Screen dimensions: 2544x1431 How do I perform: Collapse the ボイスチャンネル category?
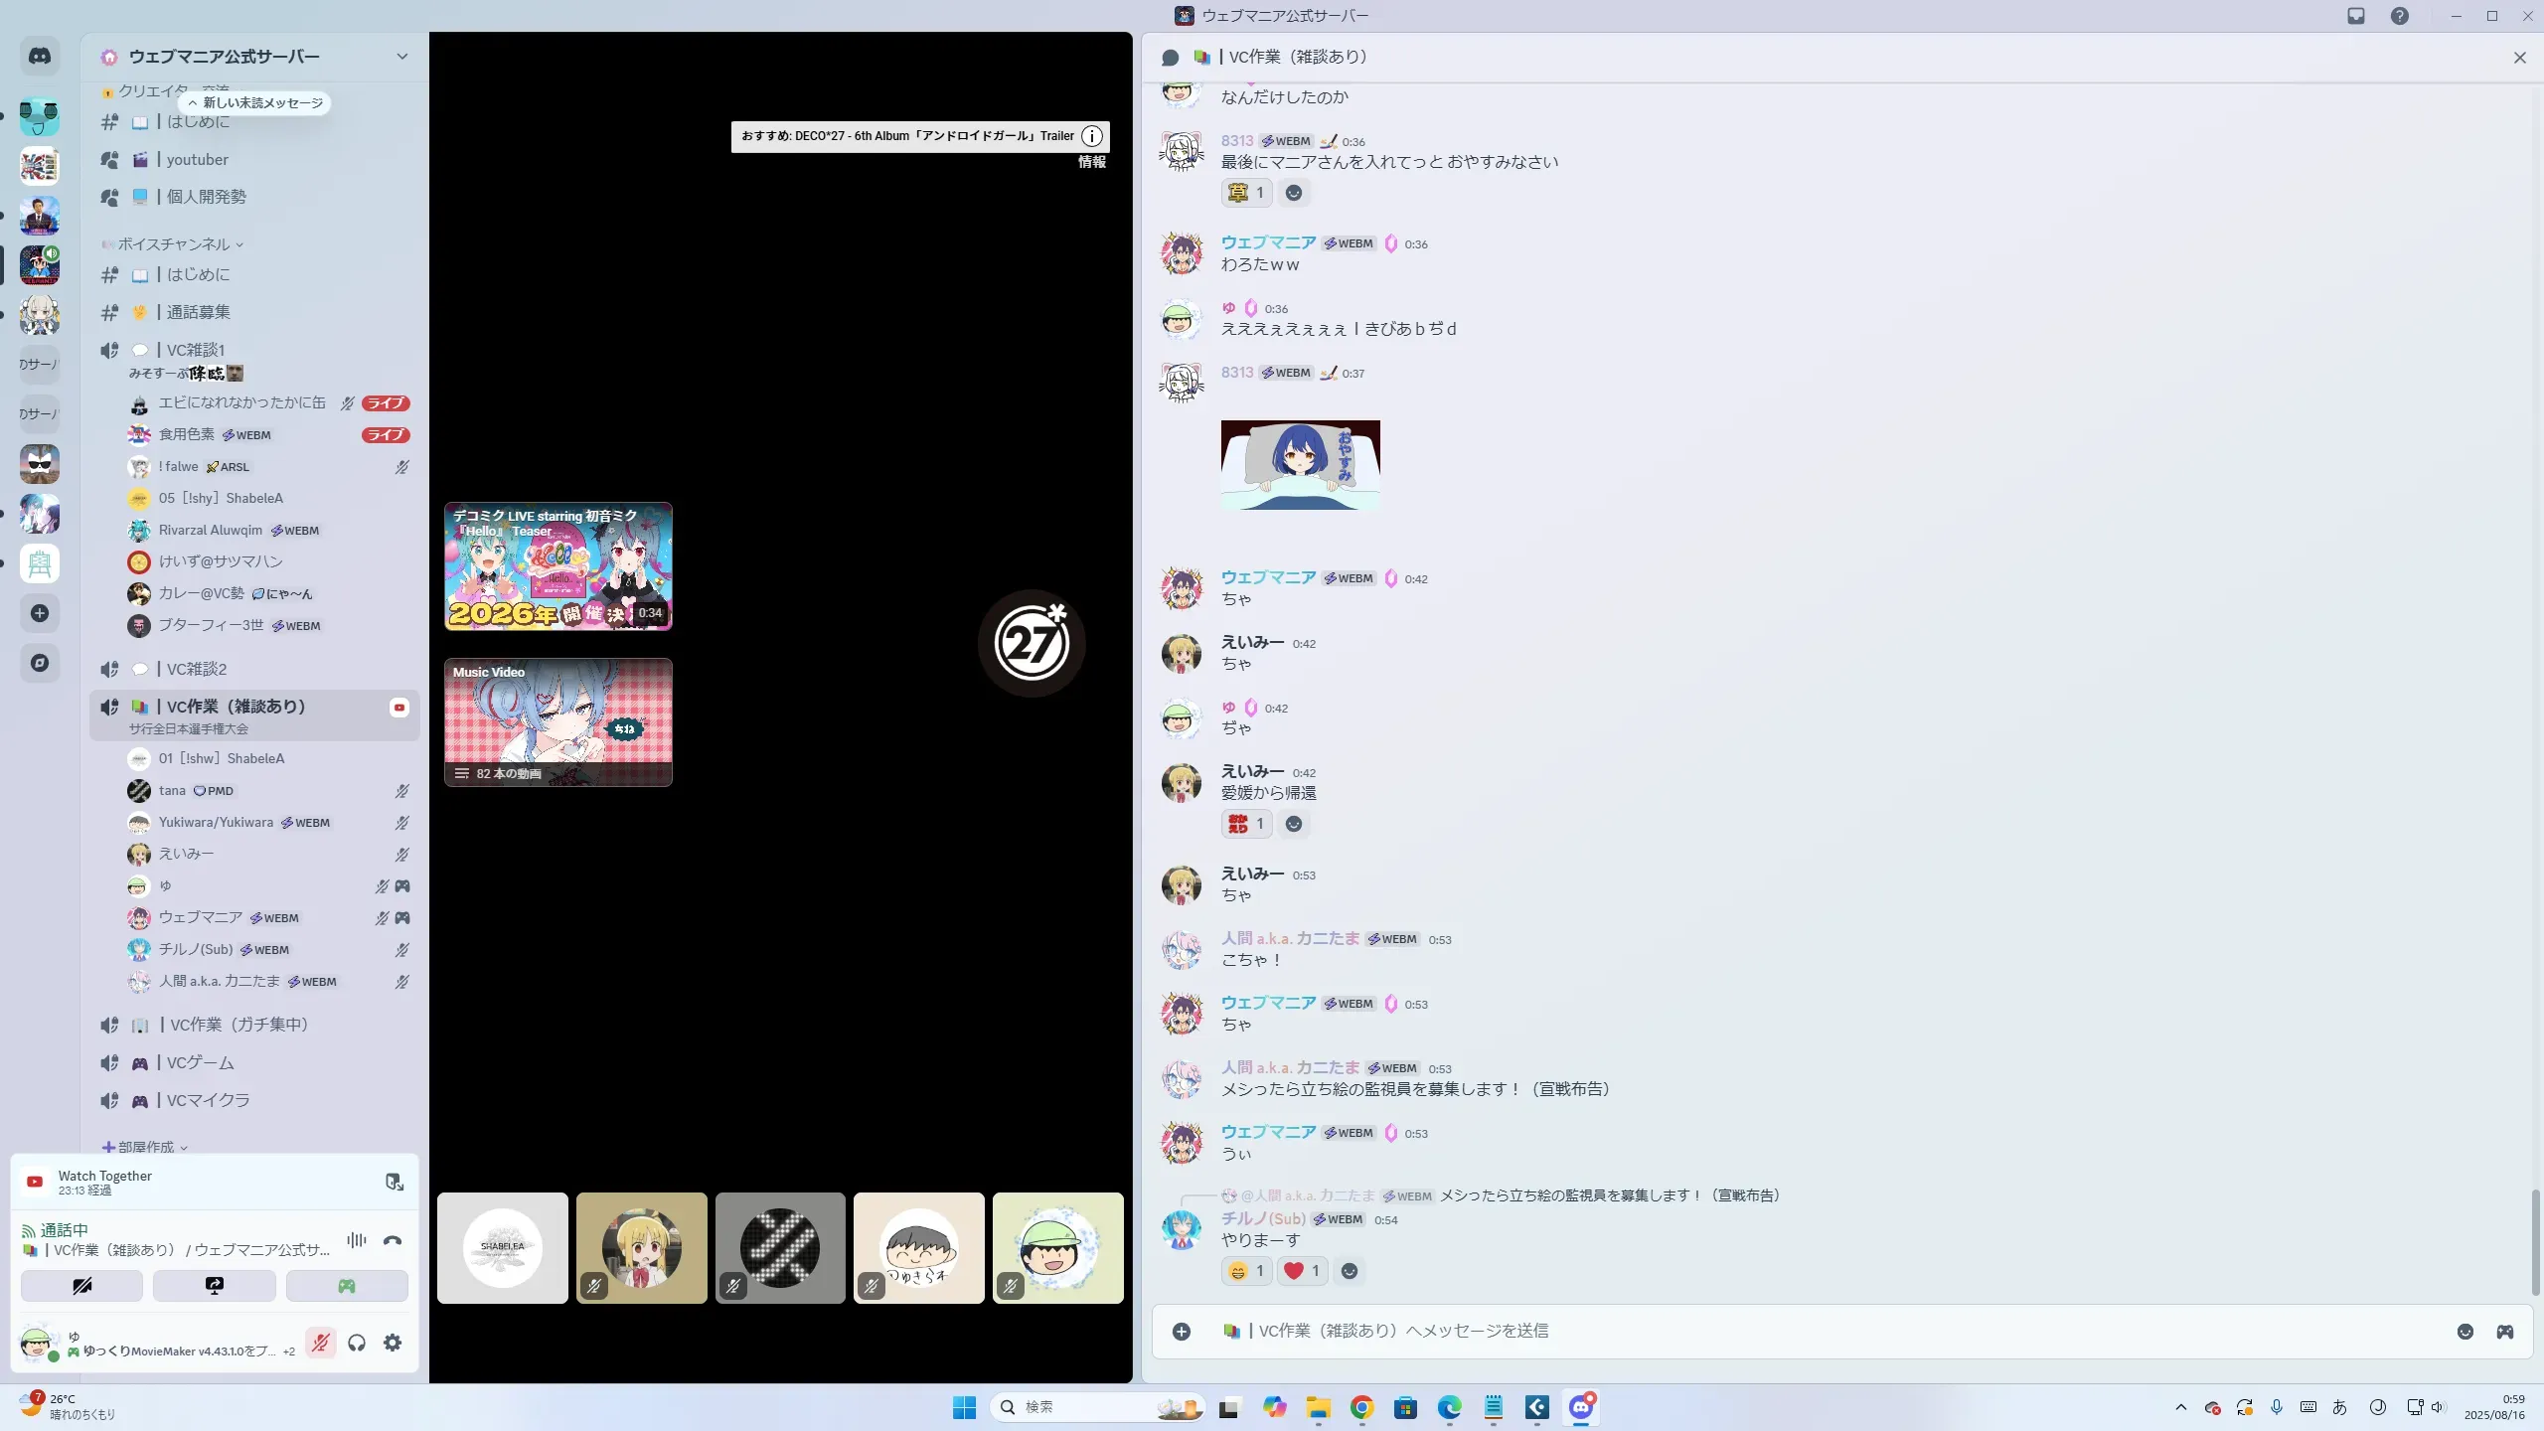point(174,244)
